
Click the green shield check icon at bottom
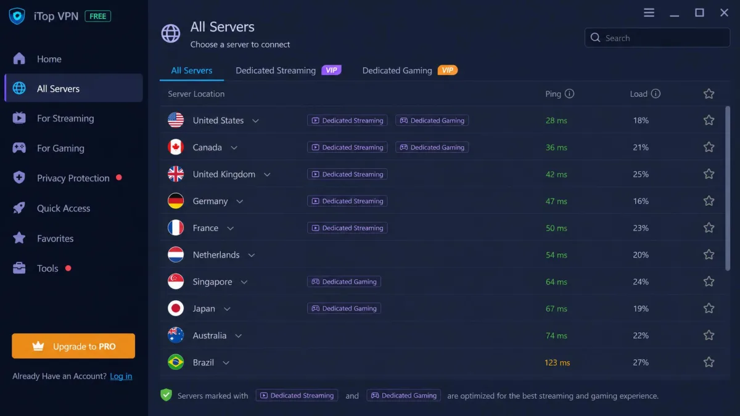(x=166, y=395)
